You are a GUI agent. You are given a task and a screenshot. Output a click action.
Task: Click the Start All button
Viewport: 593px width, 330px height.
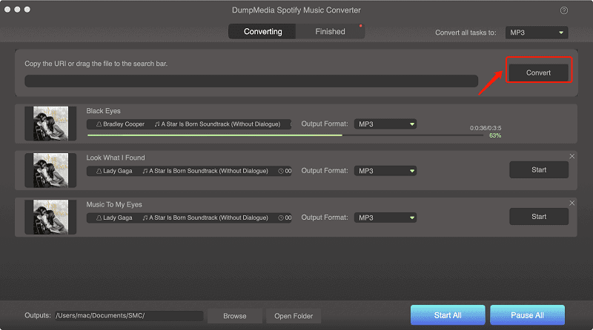tap(448, 315)
